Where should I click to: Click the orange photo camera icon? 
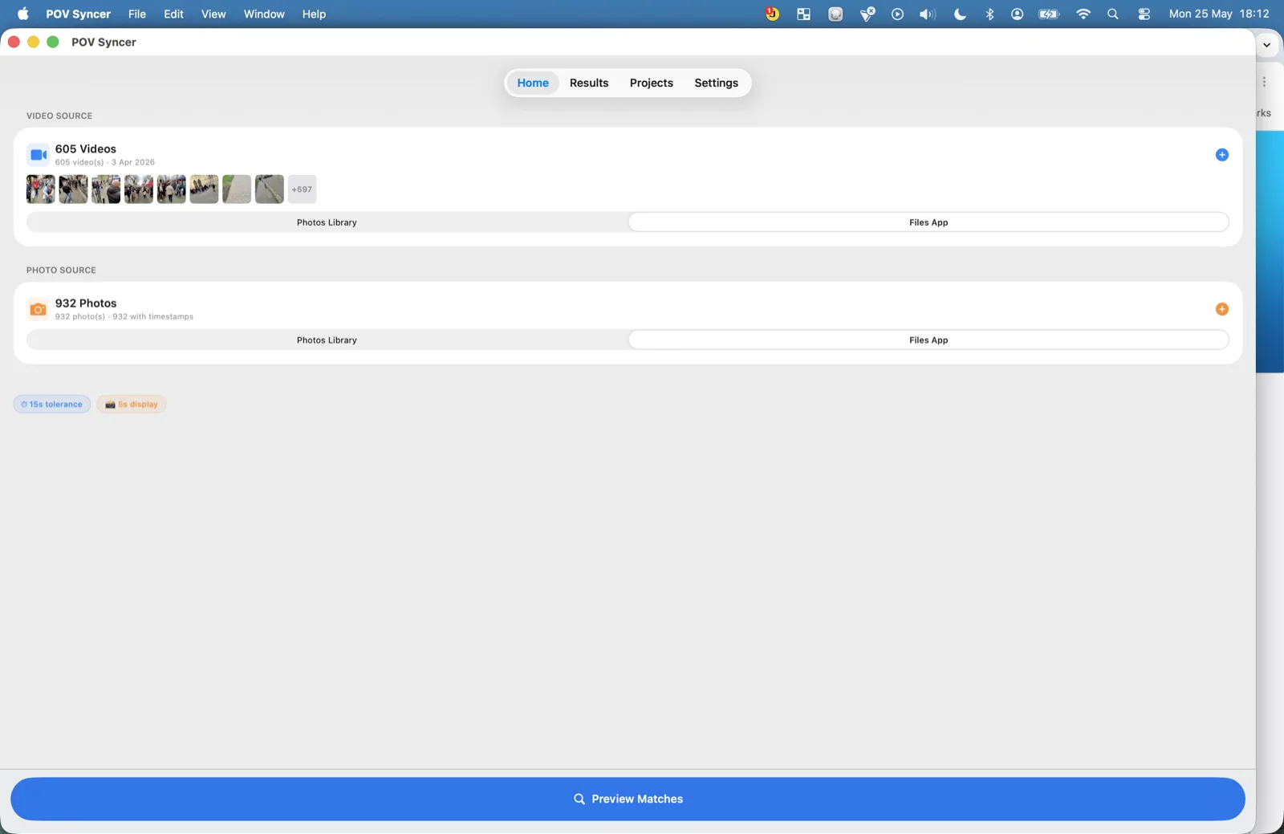(38, 309)
